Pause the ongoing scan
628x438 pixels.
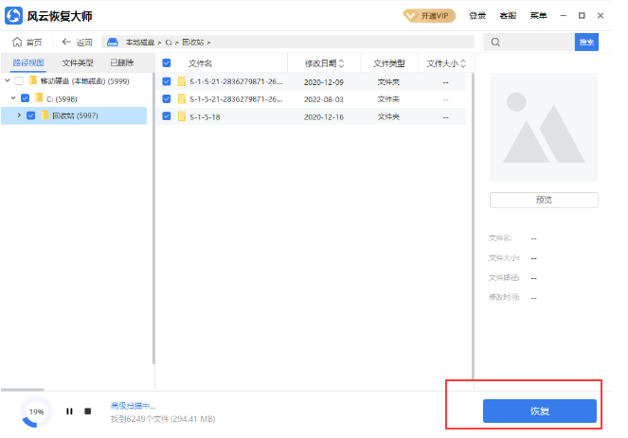[x=69, y=412]
